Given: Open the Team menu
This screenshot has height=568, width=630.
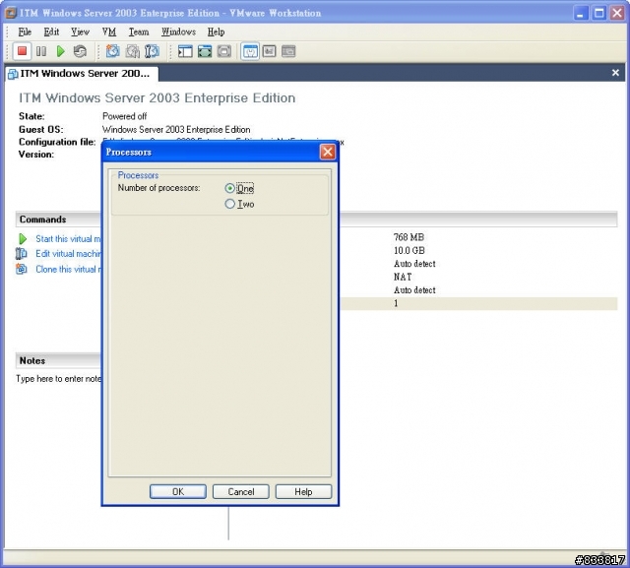Looking at the screenshot, I should [x=139, y=32].
